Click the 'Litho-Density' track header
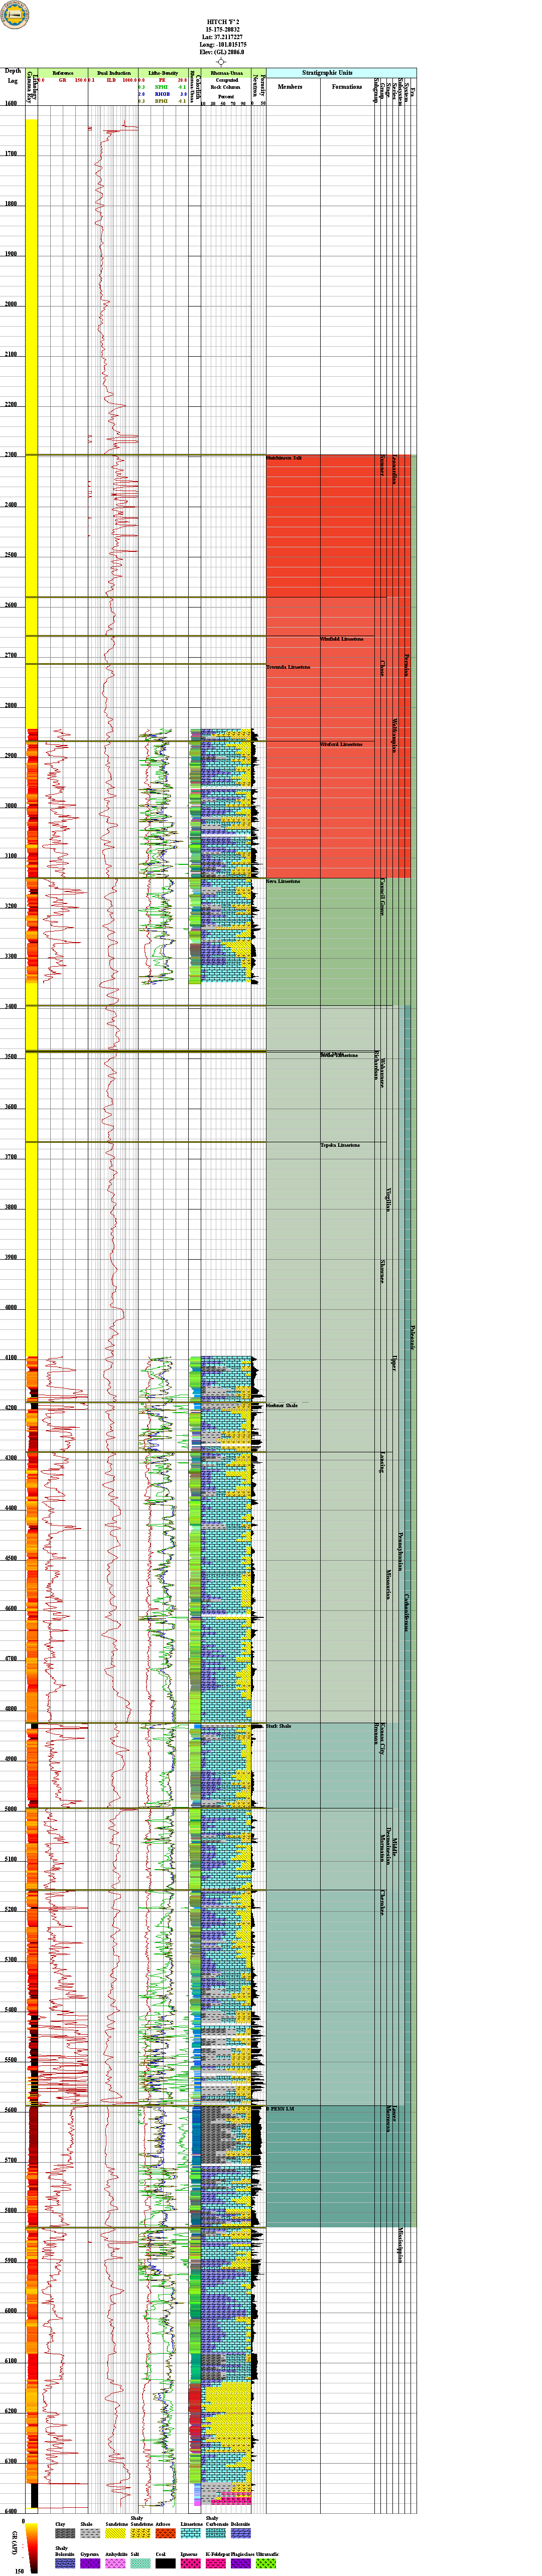Screen dimensions: 542x2576 coord(163,73)
